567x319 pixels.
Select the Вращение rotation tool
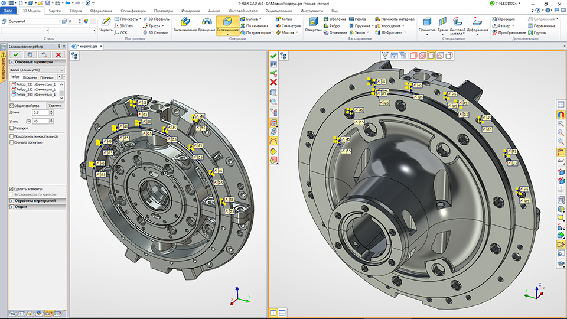[x=207, y=25]
